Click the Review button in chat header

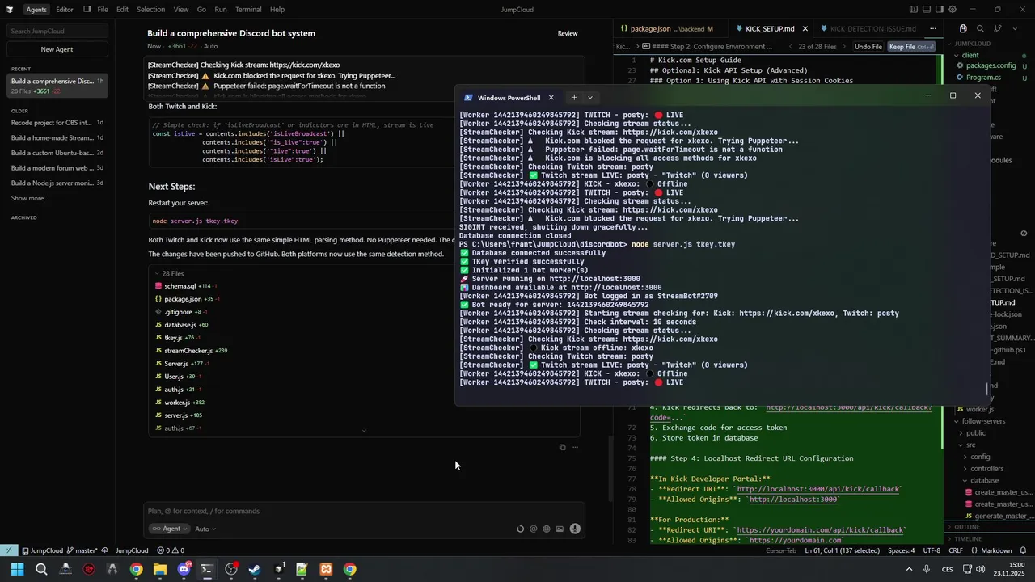pos(568,33)
